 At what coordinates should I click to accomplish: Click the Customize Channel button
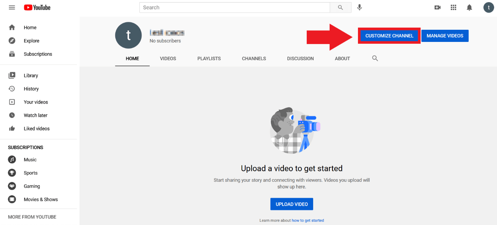pyautogui.click(x=389, y=36)
